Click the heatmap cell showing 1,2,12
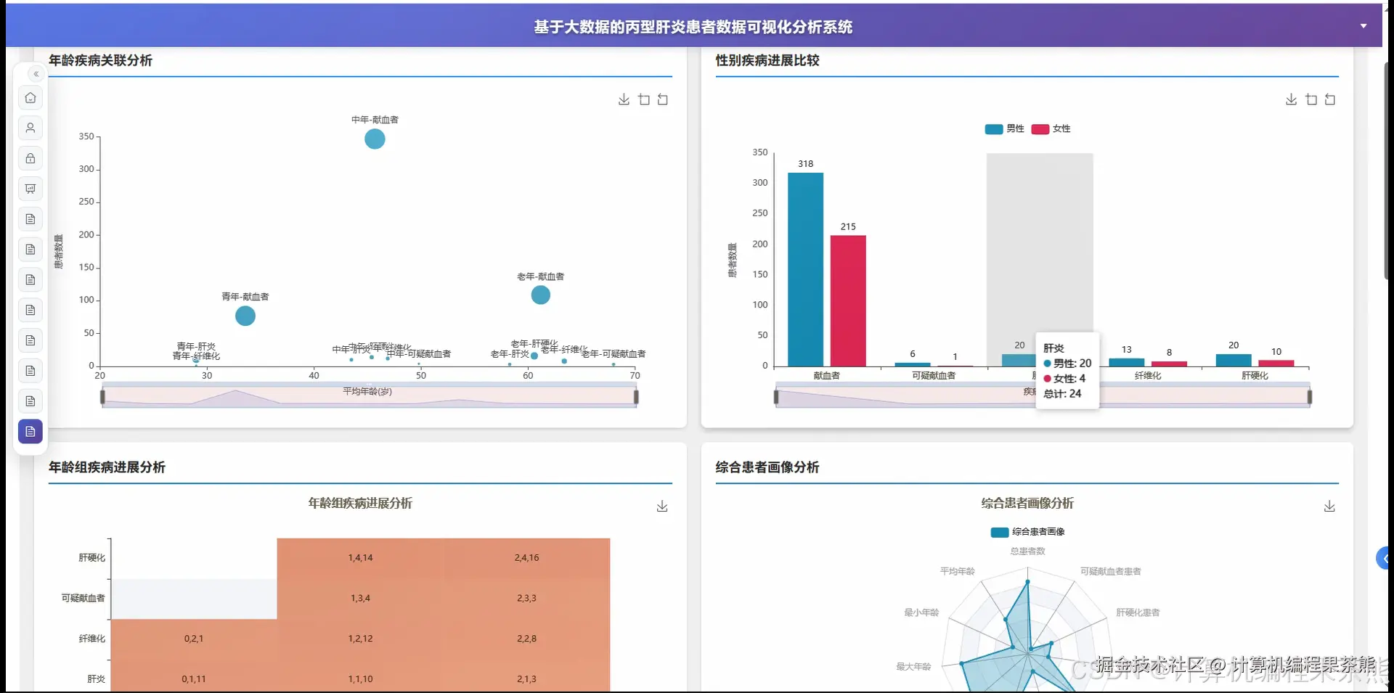Image resolution: width=1394 pixels, height=693 pixels. click(360, 639)
